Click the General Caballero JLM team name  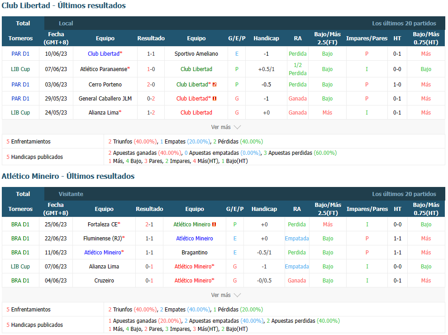pyautogui.click(x=105, y=99)
